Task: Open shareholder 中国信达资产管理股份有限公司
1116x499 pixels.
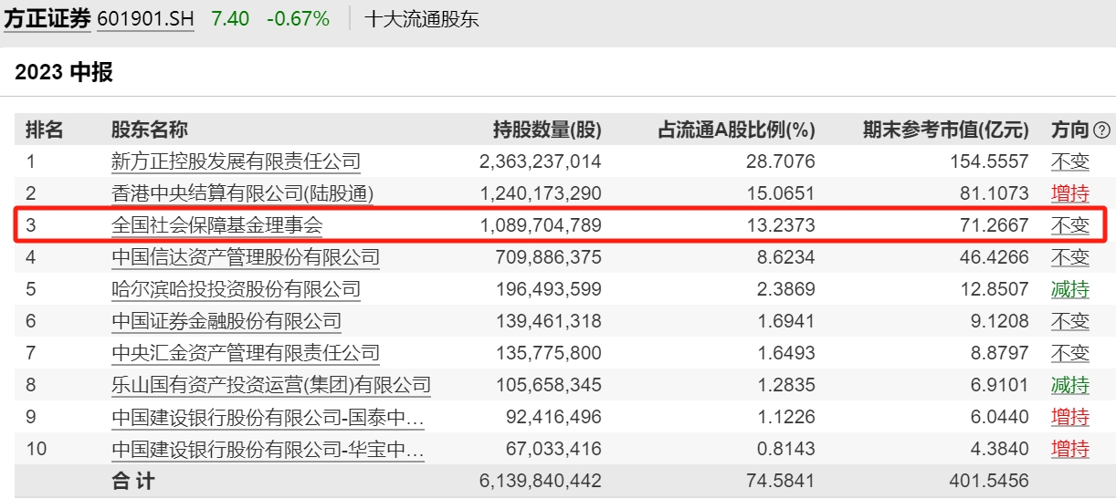Action: 246,257
